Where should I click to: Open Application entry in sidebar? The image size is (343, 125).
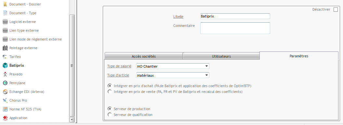[19, 118]
